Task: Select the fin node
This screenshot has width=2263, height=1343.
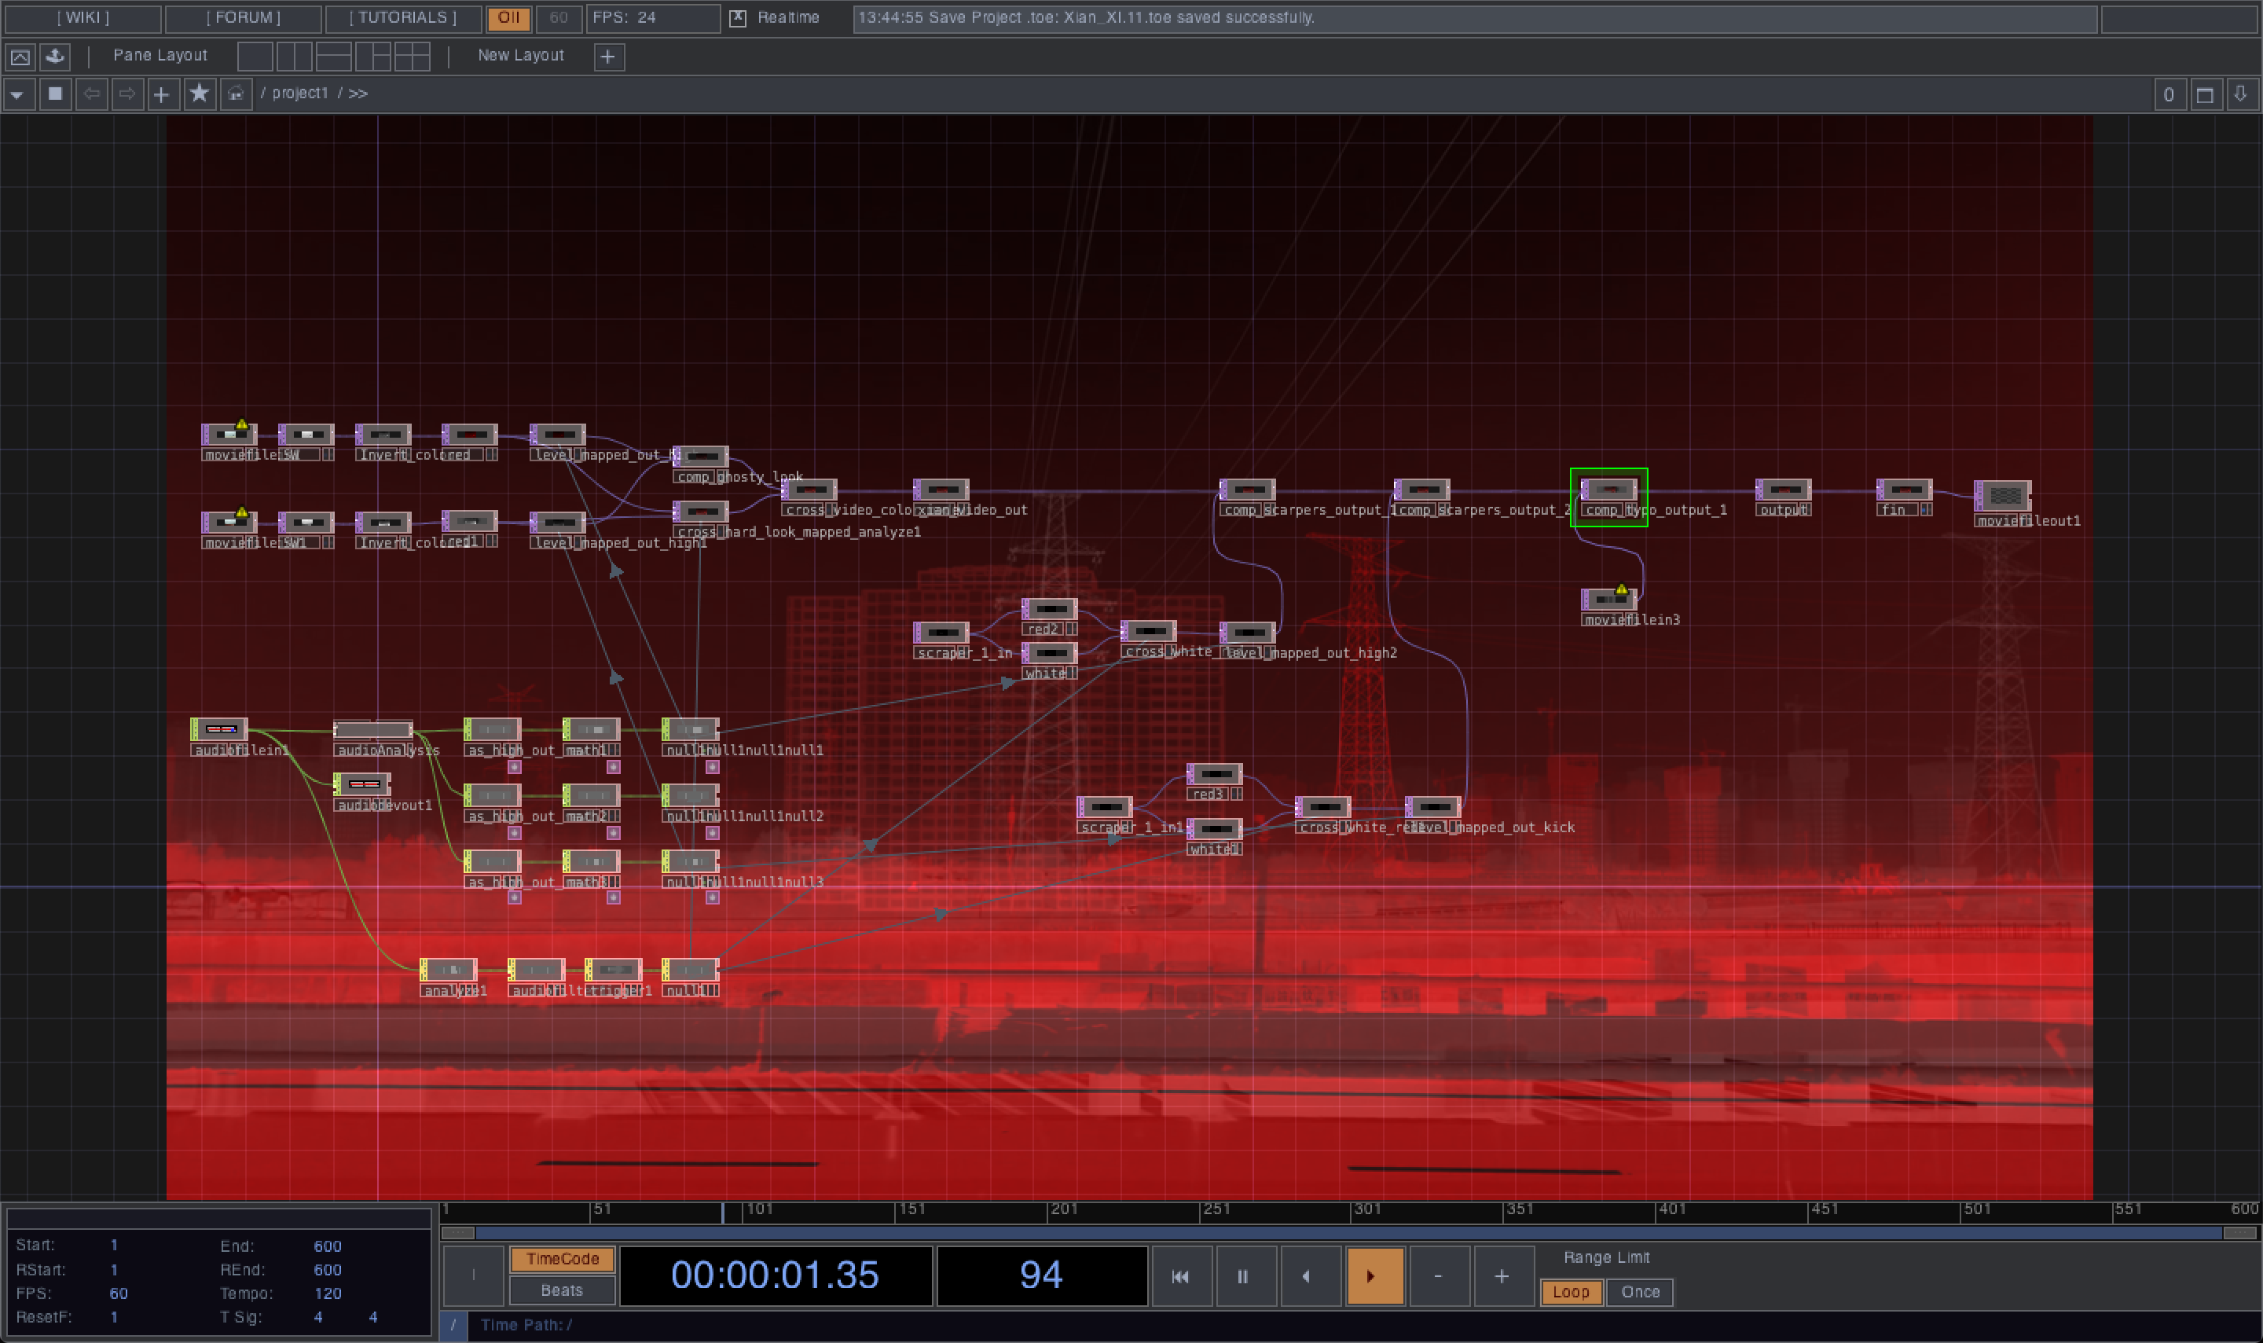Action: pyautogui.click(x=1904, y=490)
